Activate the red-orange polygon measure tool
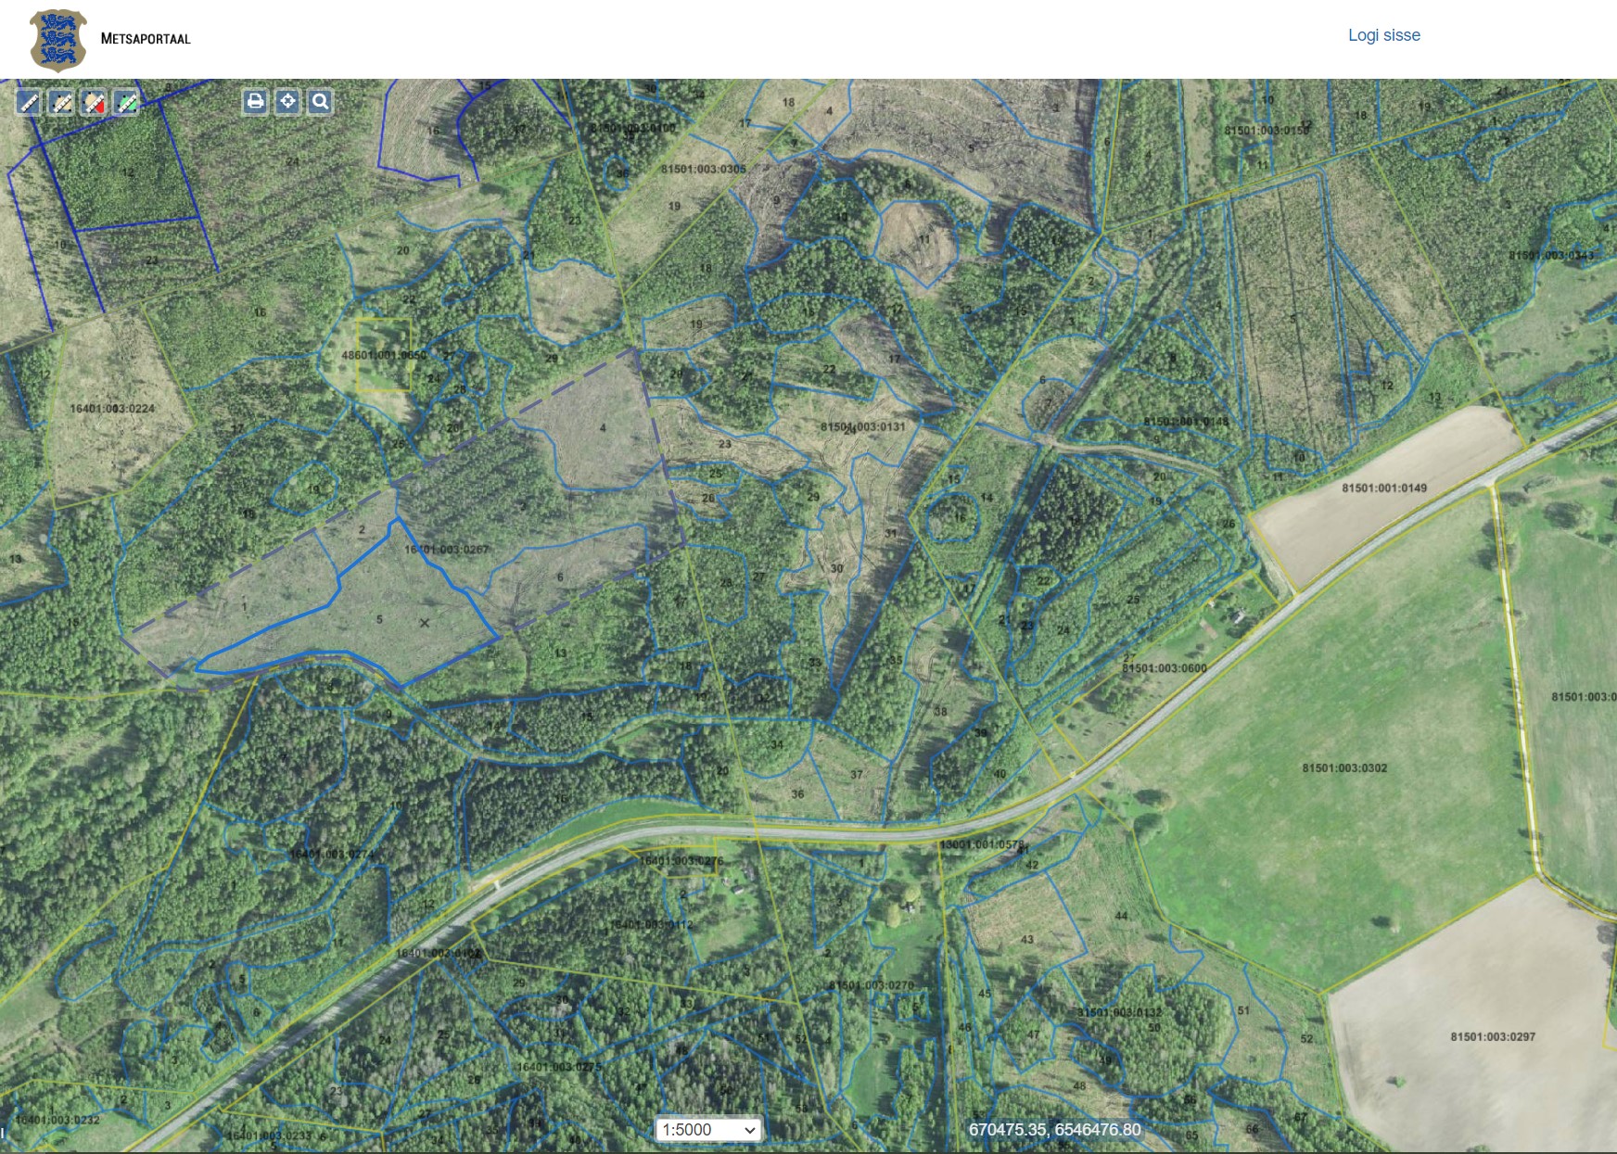 tap(94, 103)
